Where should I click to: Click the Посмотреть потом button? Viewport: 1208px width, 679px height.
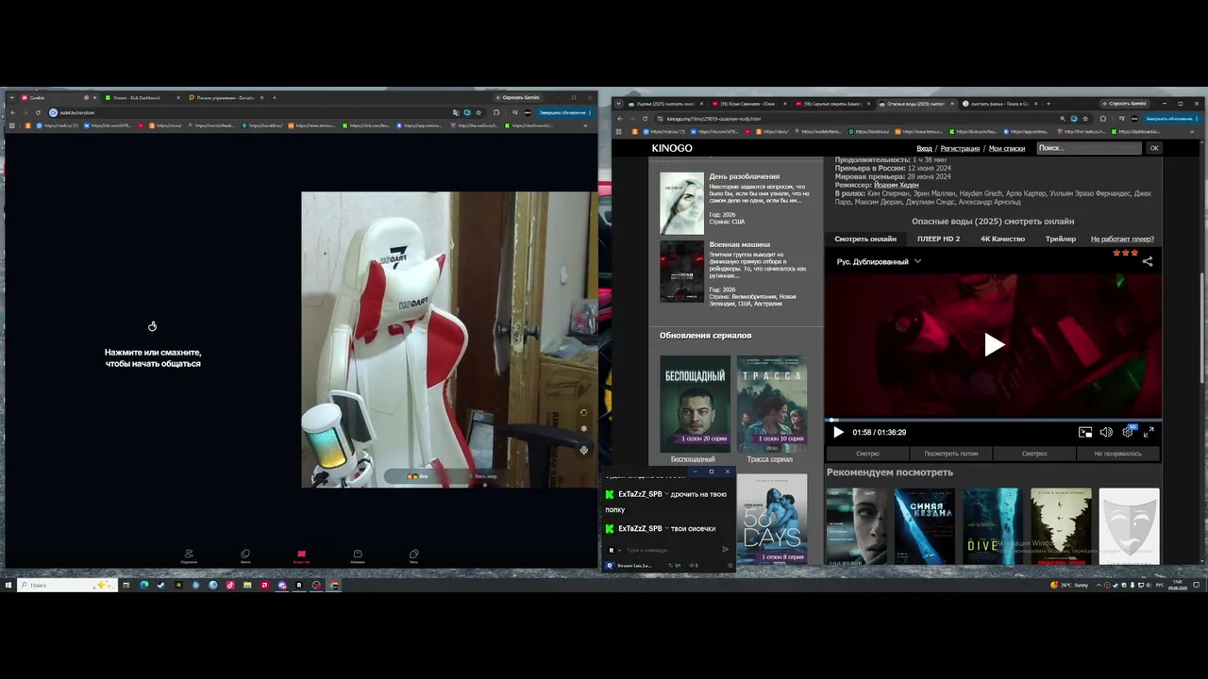tap(951, 454)
